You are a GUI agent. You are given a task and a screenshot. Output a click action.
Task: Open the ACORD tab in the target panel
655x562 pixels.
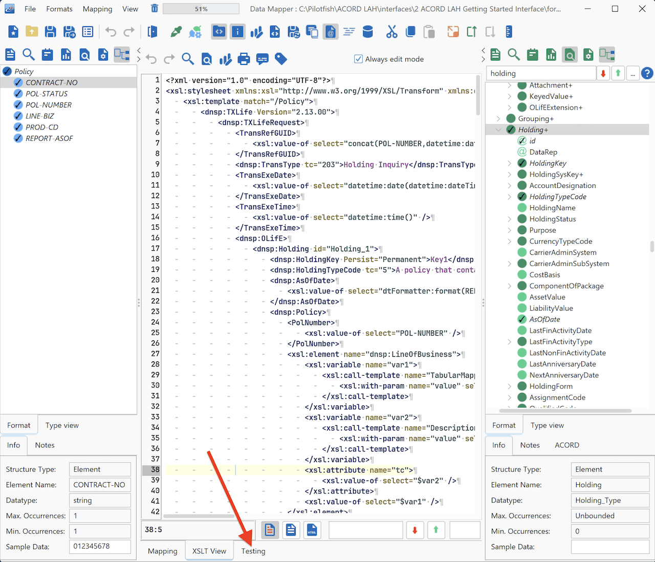(x=567, y=445)
